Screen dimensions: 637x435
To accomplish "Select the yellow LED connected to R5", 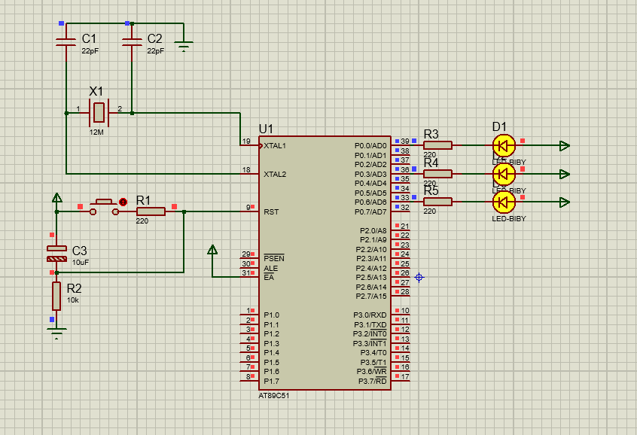I will [504, 202].
